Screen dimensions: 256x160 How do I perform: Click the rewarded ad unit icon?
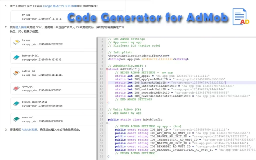[x=16, y=119]
